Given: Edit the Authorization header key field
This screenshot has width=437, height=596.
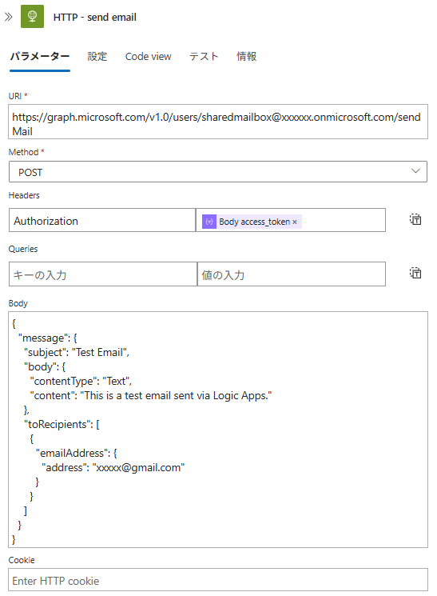Looking at the screenshot, I should click(102, 220).
